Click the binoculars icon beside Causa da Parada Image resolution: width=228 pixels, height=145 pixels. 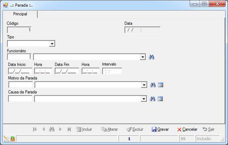pos(152,99)
